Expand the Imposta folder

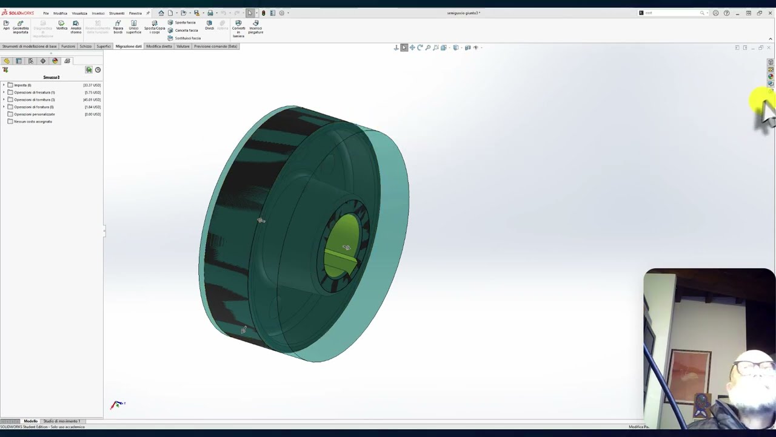coord(4,85)
